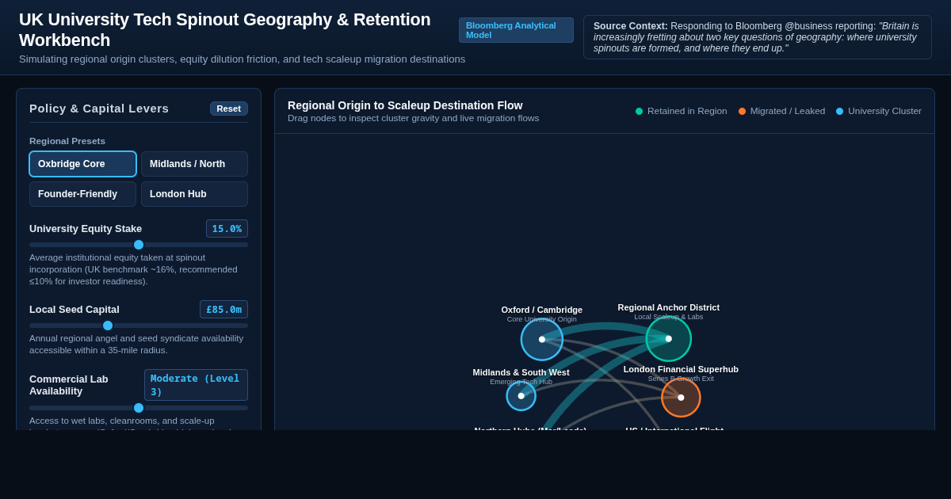Choose the London Hub preset
The width and height of the screenshot is (951, 499).
coord(194,194)
